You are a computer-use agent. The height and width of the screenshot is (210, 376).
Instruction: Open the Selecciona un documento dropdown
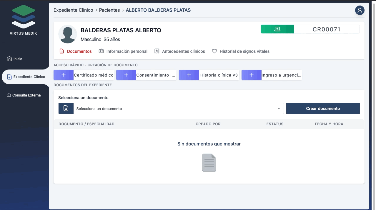click(177, 109)
